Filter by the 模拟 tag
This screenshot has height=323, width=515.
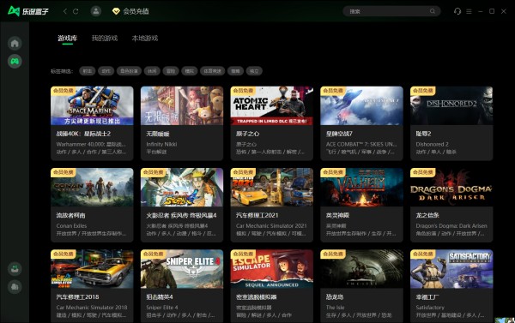tap(190, 71)
